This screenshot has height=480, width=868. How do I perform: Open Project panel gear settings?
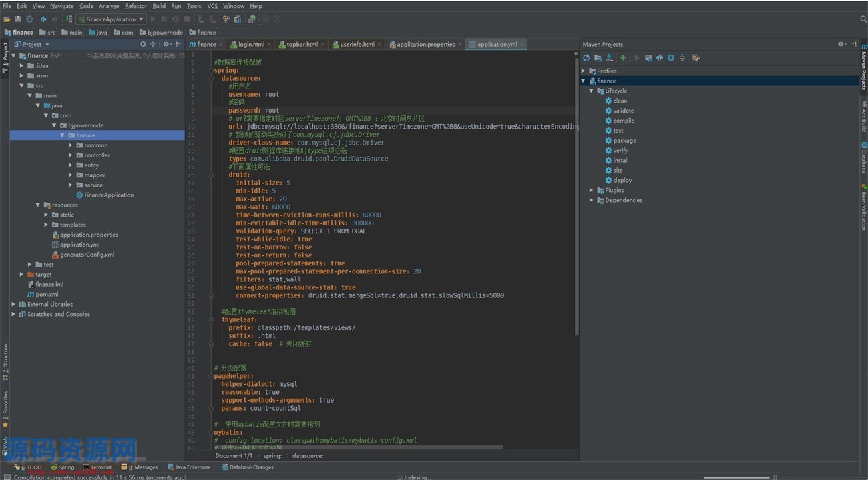coord(167,44)
